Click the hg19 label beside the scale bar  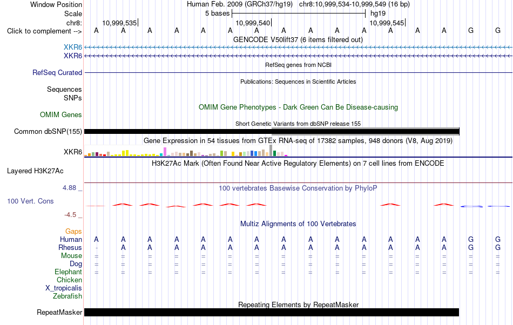(378, 13)
